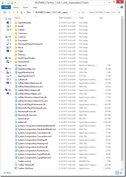The width and height of the screenshot is (126, 177).
Task: Select the Converters folder
Action: [23, 40]
